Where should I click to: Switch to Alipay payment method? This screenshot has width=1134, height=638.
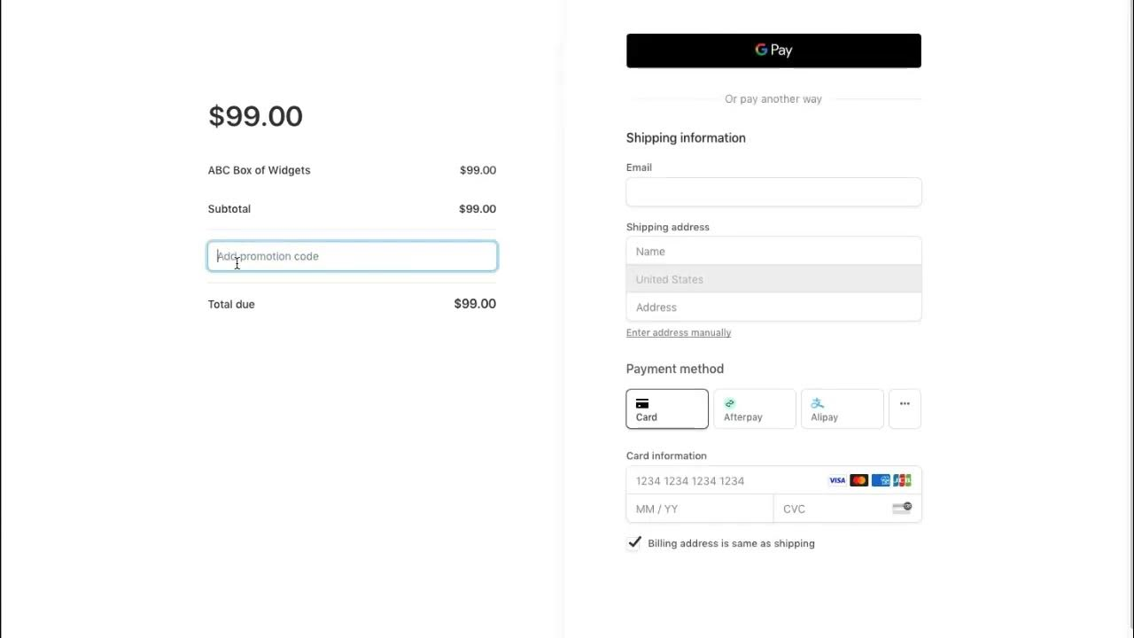coord(842,408)
